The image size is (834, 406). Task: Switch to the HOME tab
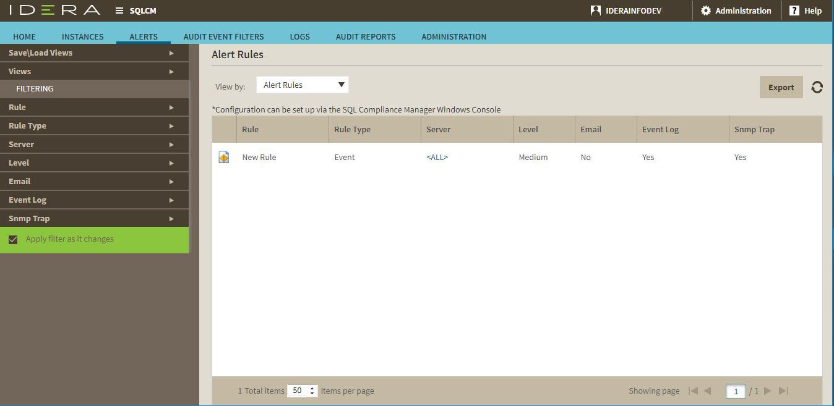click(x=24, y=36)
